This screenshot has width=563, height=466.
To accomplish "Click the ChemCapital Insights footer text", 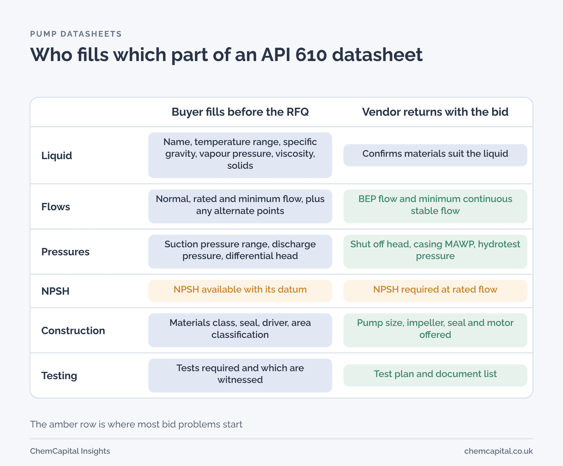I will click(70, 451).
